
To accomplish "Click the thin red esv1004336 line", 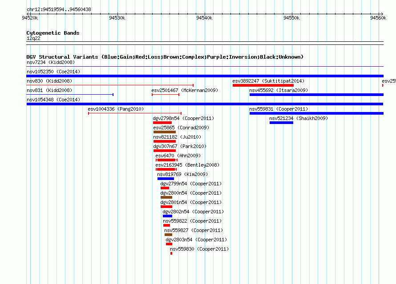I will 135,113.
